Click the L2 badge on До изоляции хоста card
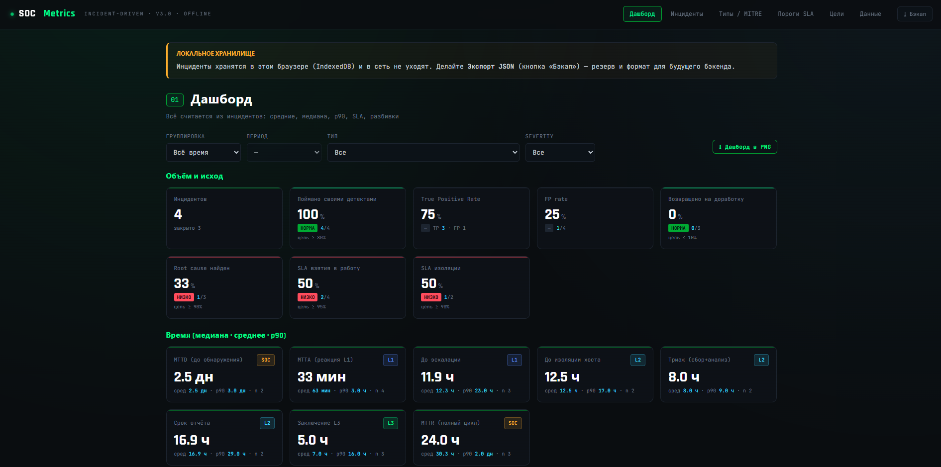The image size is (941, 467). [638, 360]
